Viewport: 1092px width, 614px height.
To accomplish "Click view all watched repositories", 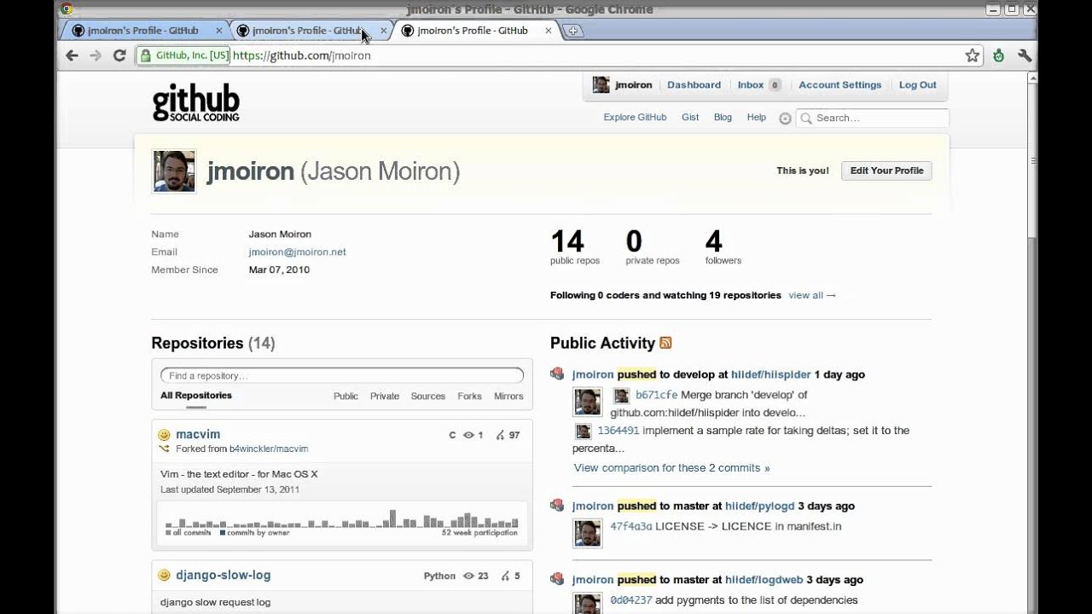I will 812,296.
